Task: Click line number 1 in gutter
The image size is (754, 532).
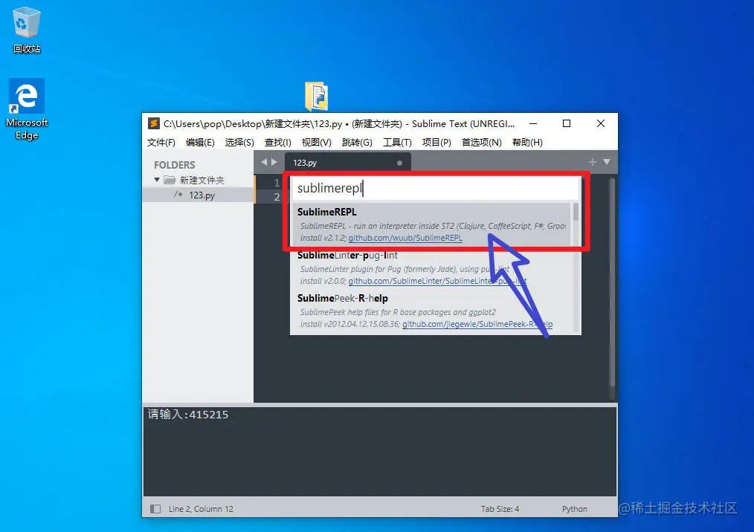Action: [277, 183]
